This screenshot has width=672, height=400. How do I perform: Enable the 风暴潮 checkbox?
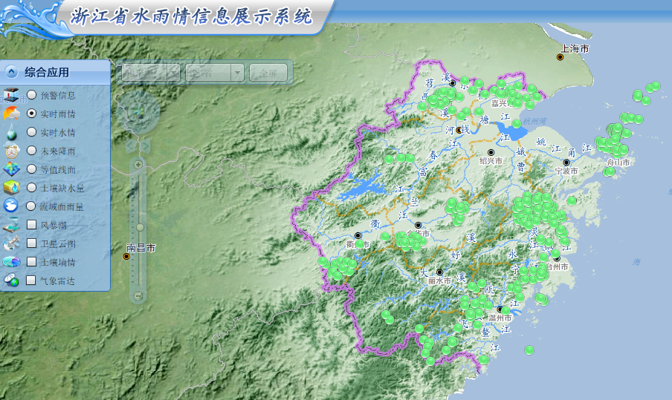tap(31, 225)
